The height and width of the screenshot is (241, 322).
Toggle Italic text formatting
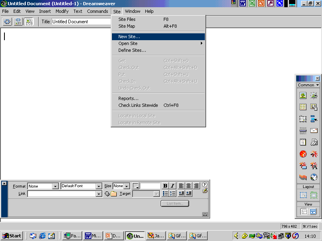[173, 186]
